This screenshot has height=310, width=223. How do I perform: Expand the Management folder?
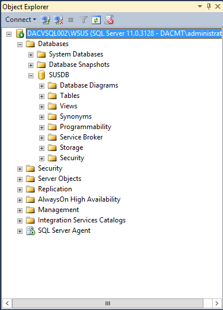point(20,210)
